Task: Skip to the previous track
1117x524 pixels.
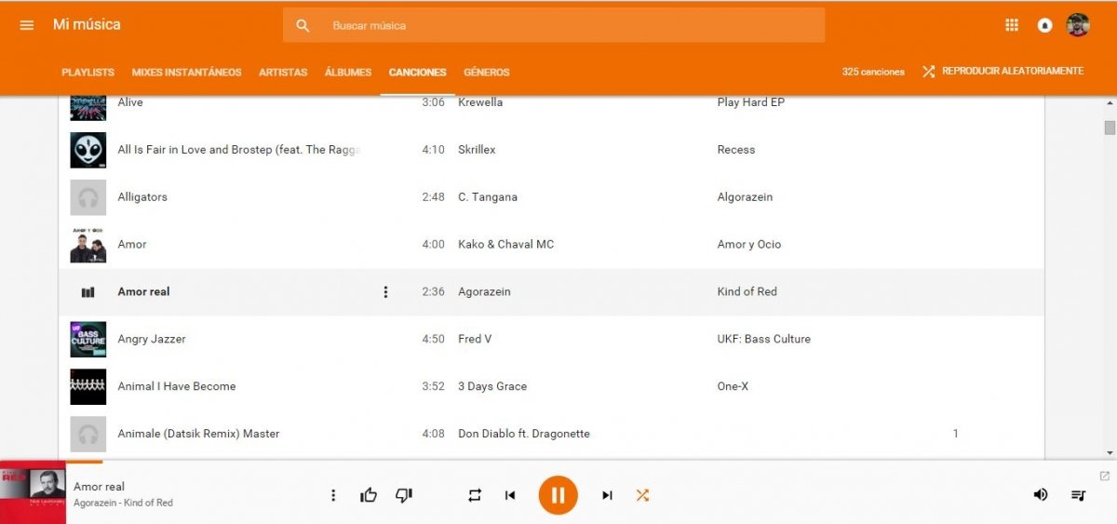Action: (x=509, y=495)
